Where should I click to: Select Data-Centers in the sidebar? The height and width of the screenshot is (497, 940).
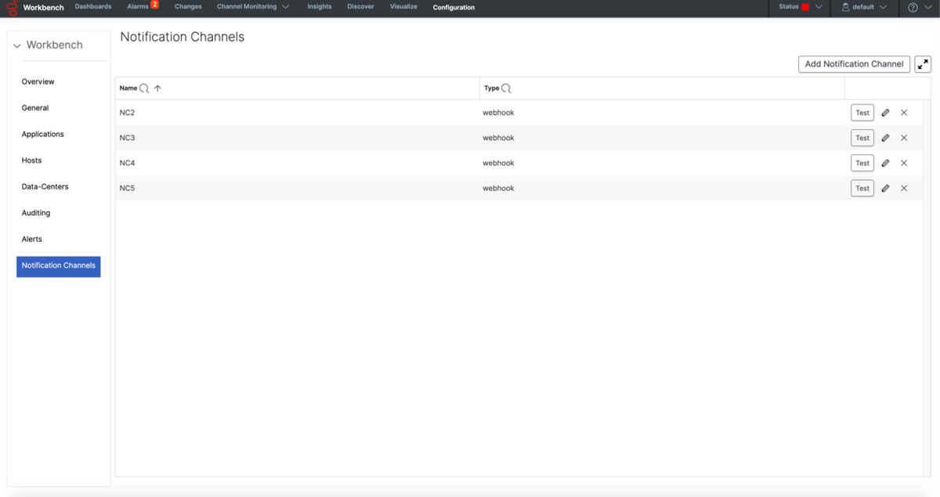[x=45, y=186]
